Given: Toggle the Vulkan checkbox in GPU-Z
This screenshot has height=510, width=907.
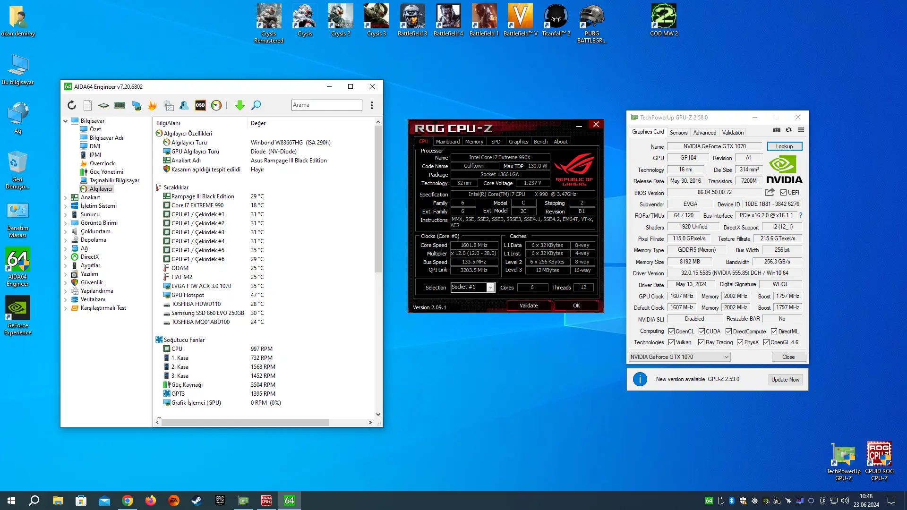Looking at the screenshot, I should [671, 342].
